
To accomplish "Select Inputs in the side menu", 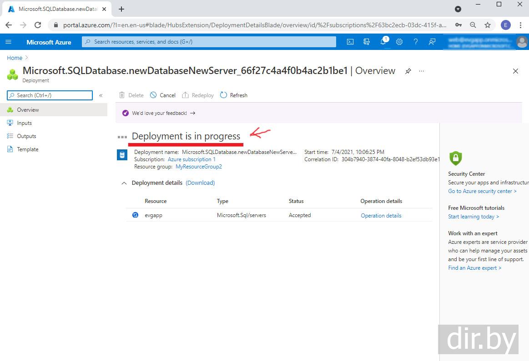I will 24,123.
